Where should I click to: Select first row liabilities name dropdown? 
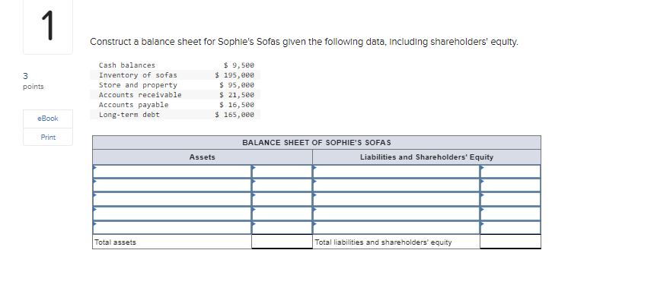(396, 172)
